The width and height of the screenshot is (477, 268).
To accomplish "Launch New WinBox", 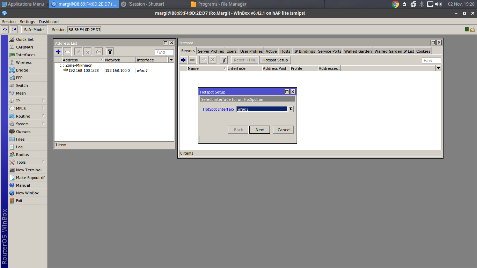I will 28,193.
